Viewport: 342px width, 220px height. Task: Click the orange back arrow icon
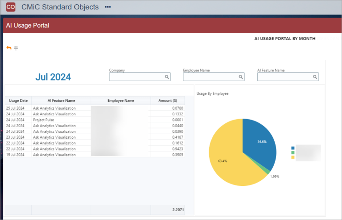click(9, 48)
